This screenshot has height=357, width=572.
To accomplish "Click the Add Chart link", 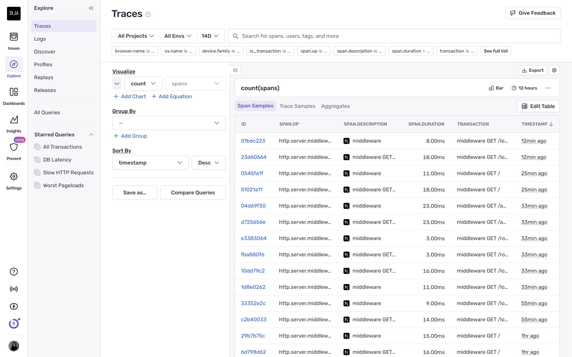I will click(x=130, y=96).
